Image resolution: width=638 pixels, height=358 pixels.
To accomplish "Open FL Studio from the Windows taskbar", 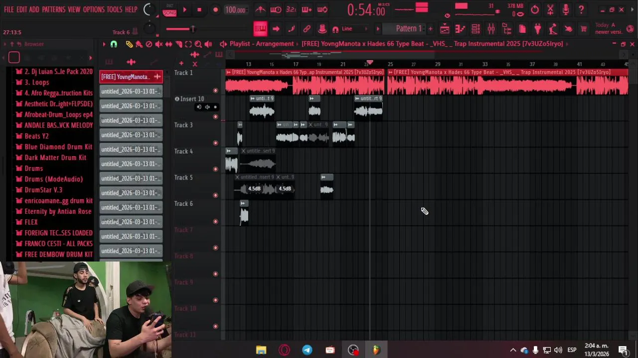I will tap(376, 350).
